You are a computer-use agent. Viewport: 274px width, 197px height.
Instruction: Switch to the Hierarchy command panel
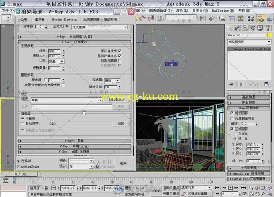tap(245, 28)
